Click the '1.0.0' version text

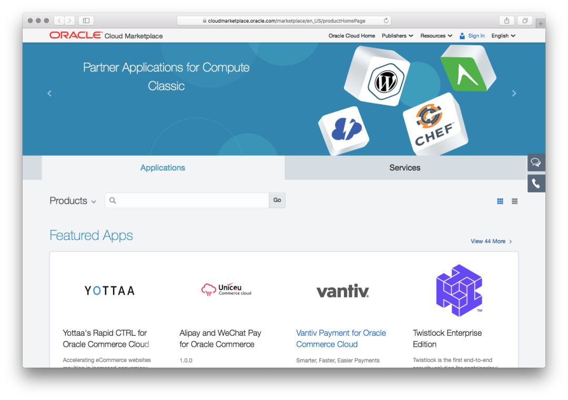[186, 361]
